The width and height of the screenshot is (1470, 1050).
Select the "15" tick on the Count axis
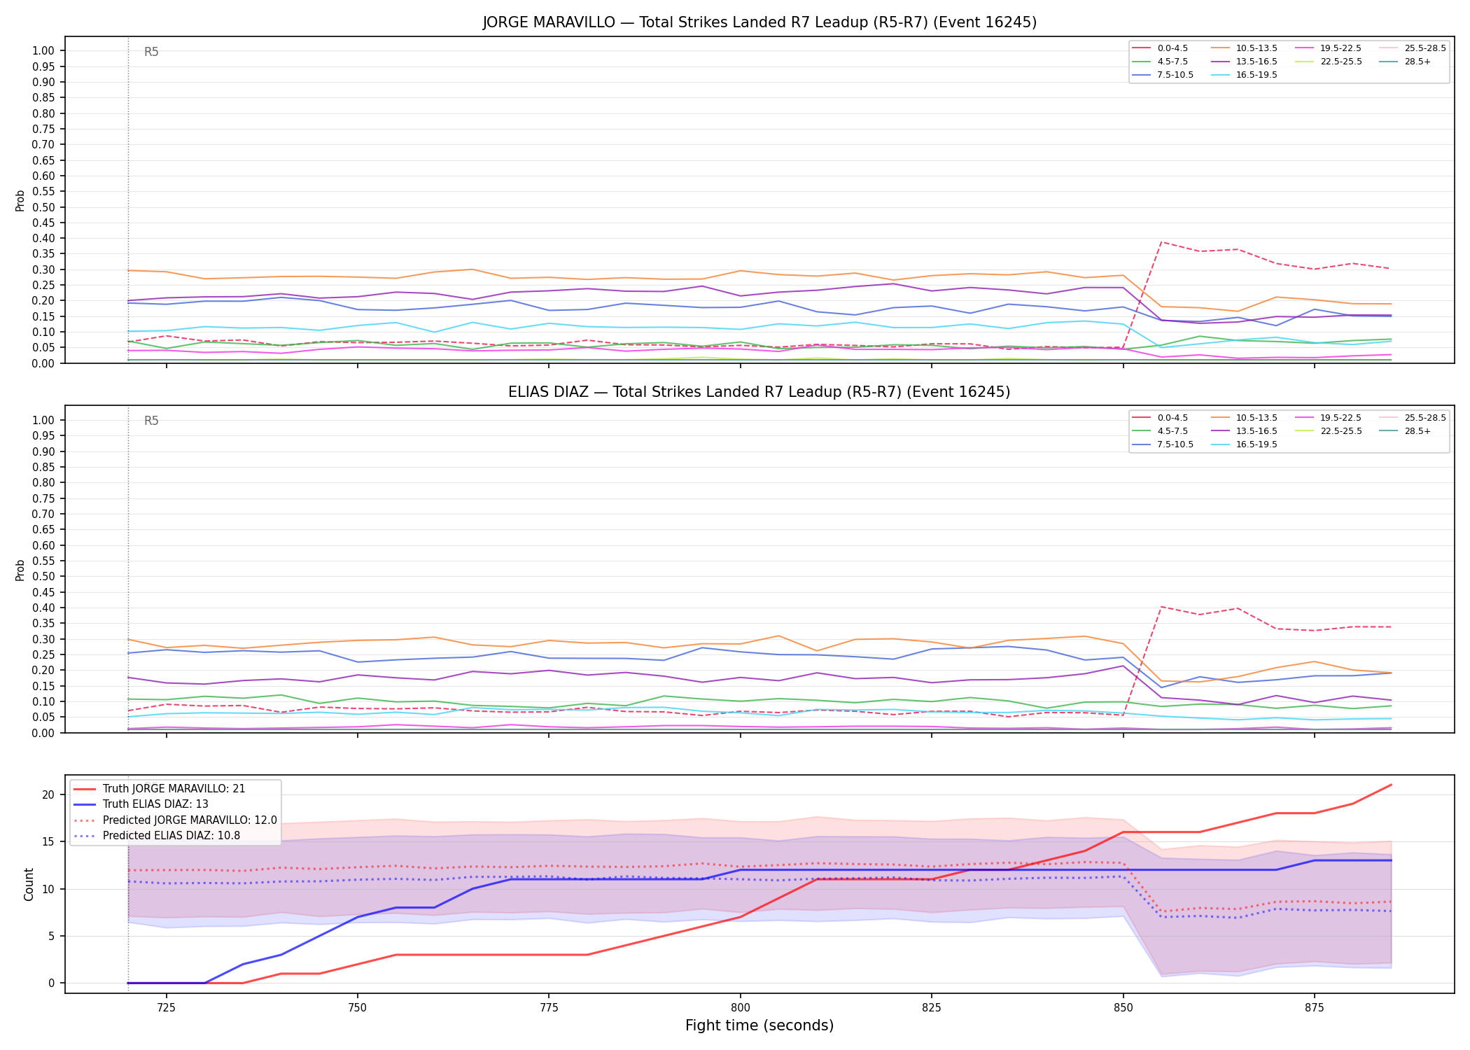click(48, 841)
